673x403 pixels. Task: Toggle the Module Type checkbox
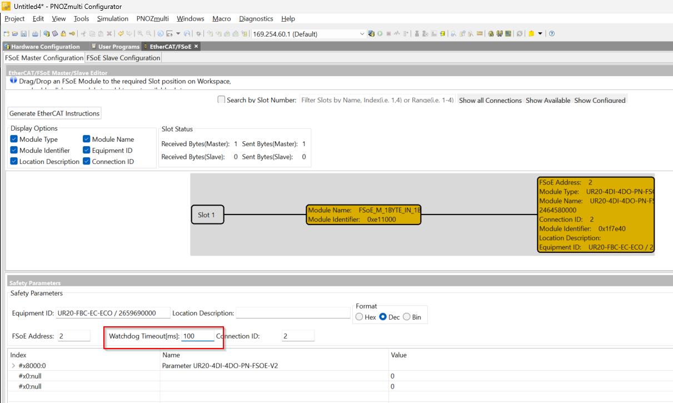point(14,140)
